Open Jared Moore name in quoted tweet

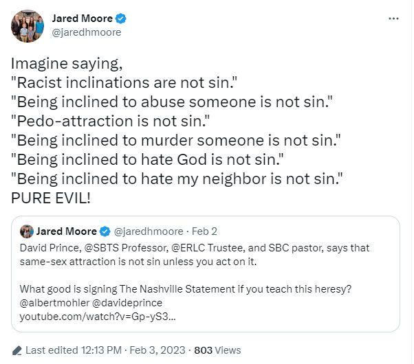[x=67, y=231]
